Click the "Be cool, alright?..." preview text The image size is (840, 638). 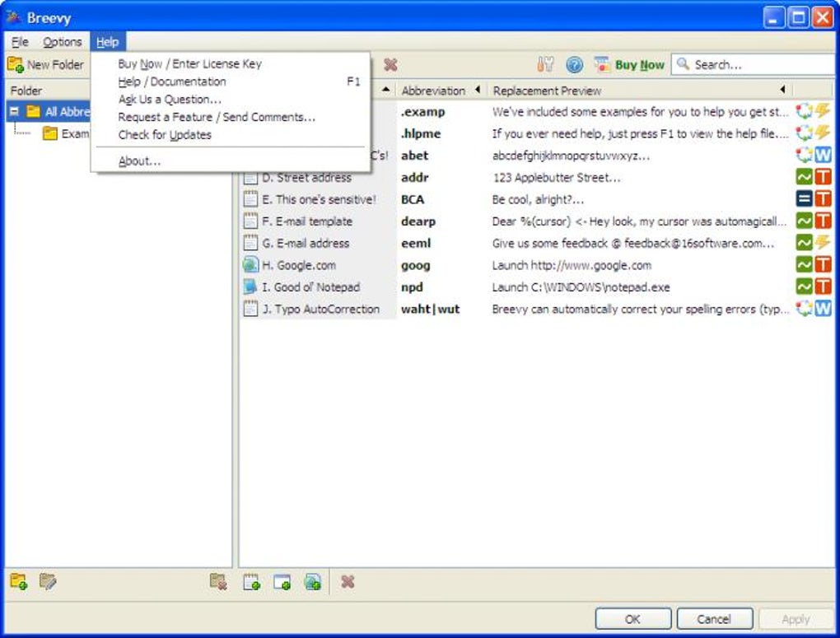538,199
